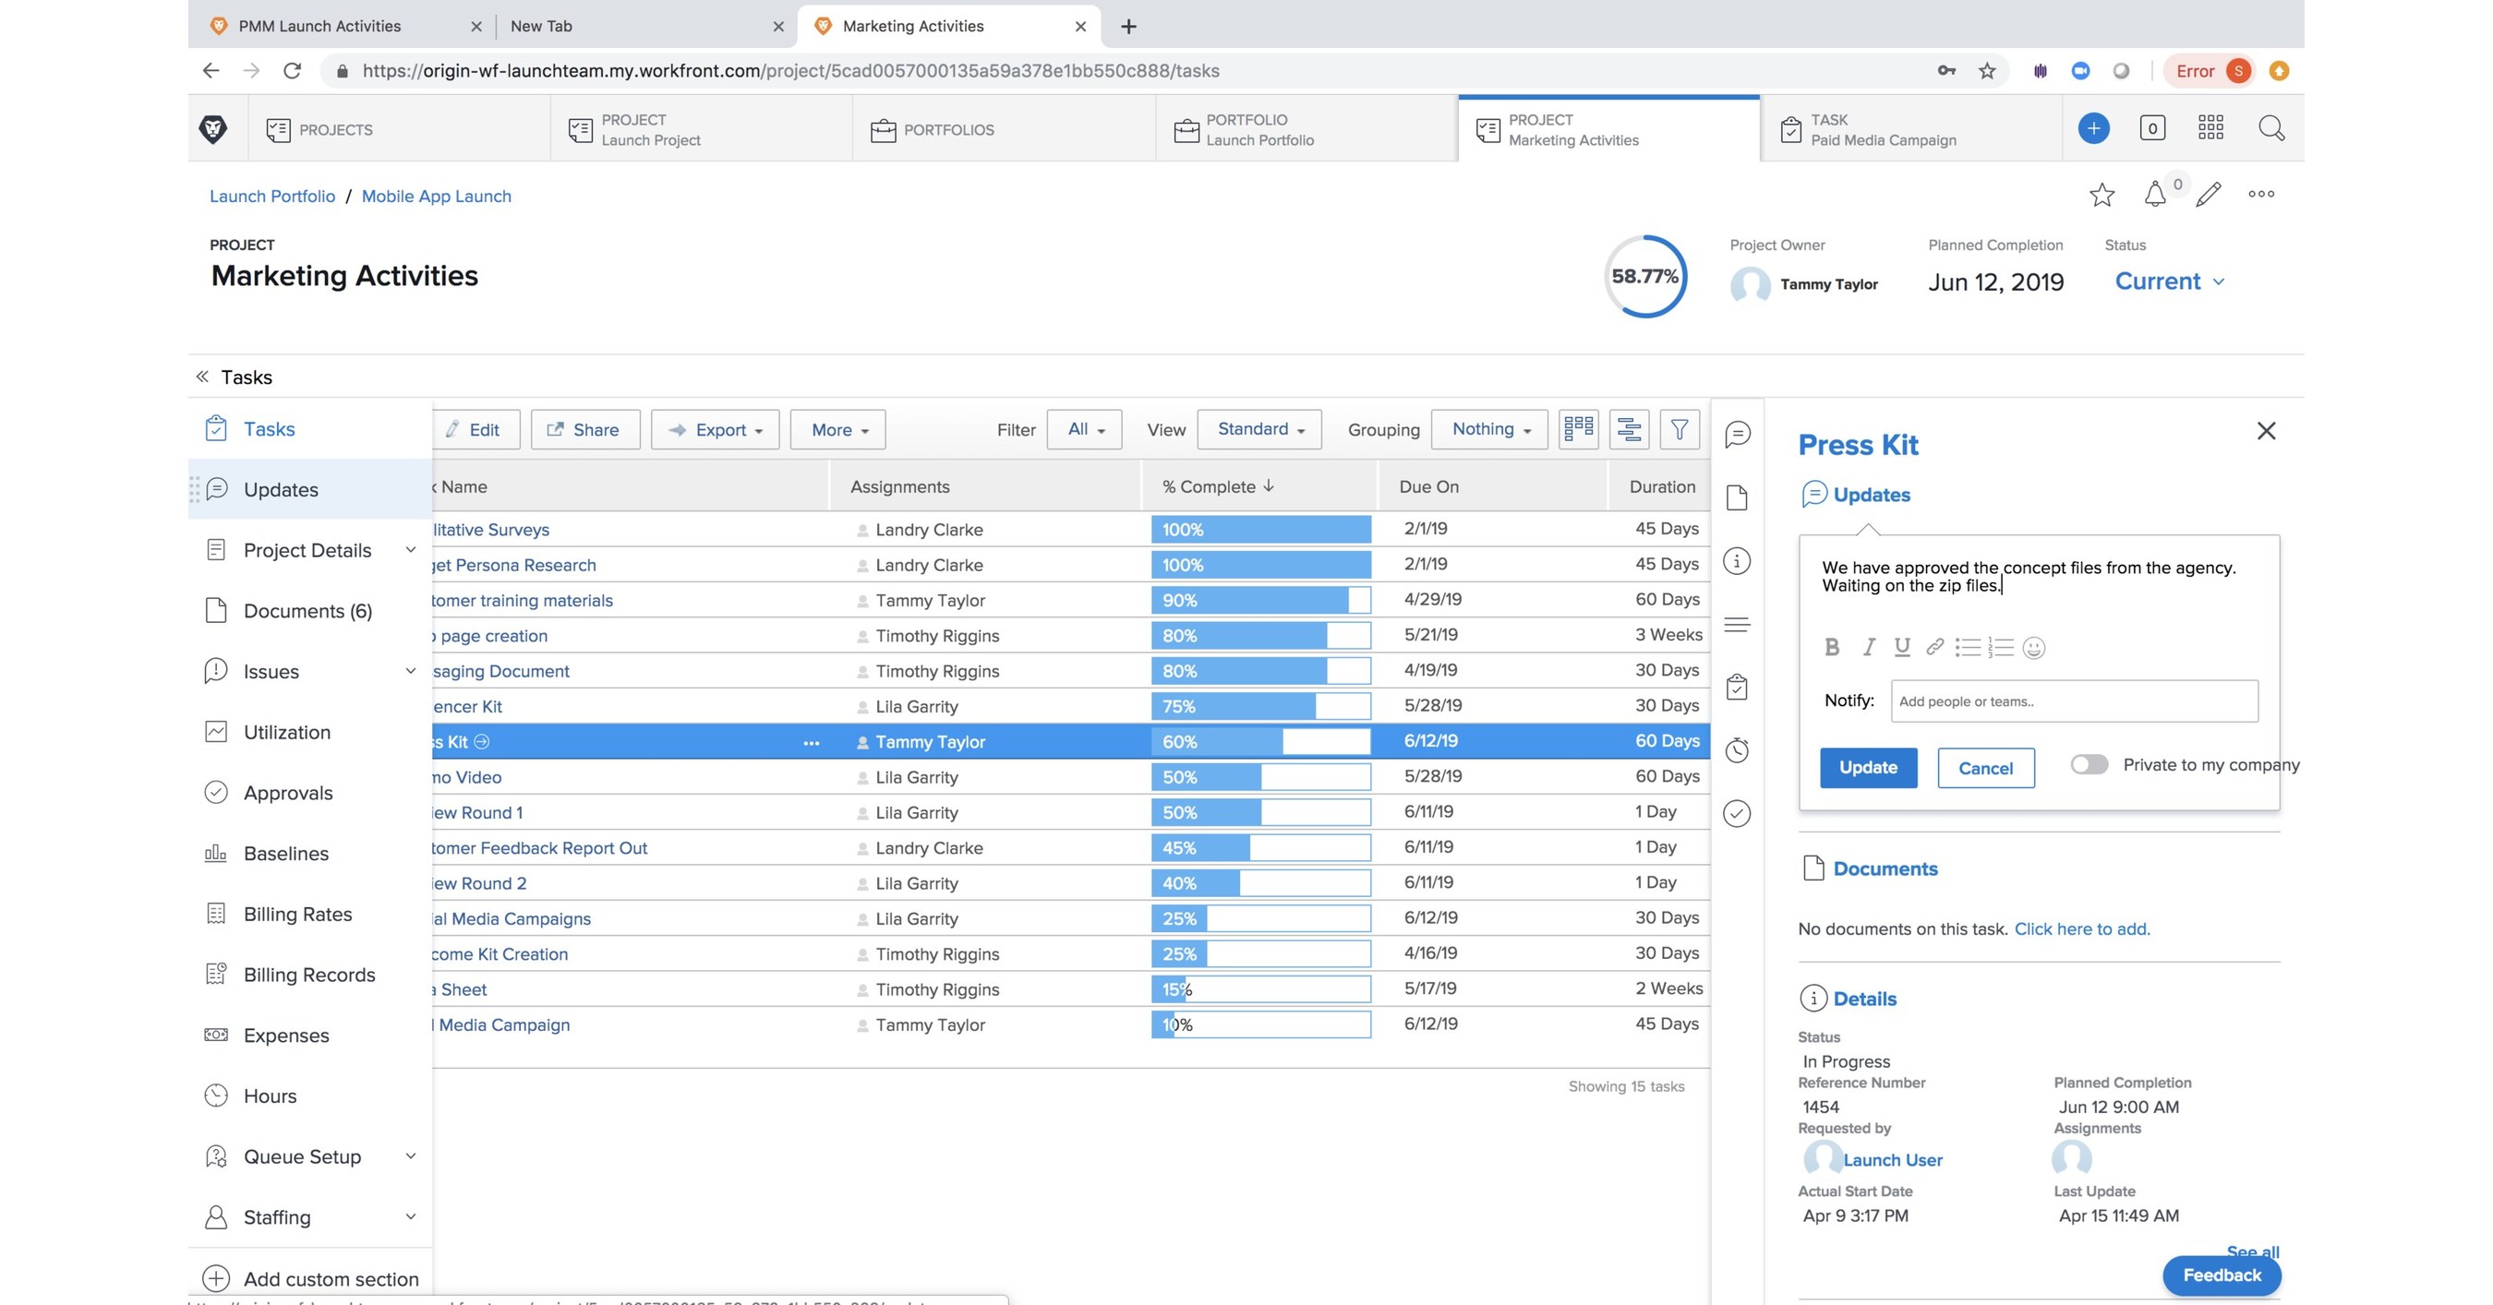This screenshot has width=2493, height=1305.
Task: Open the Status Current dropdown
Action: pos(2169,281)
